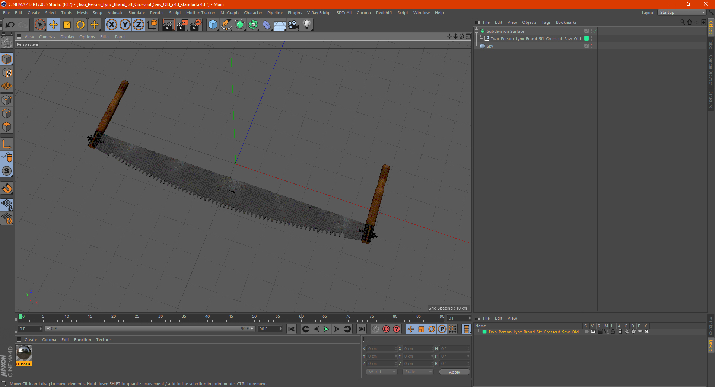Add a Cube primitive object

tap(213, 25)
